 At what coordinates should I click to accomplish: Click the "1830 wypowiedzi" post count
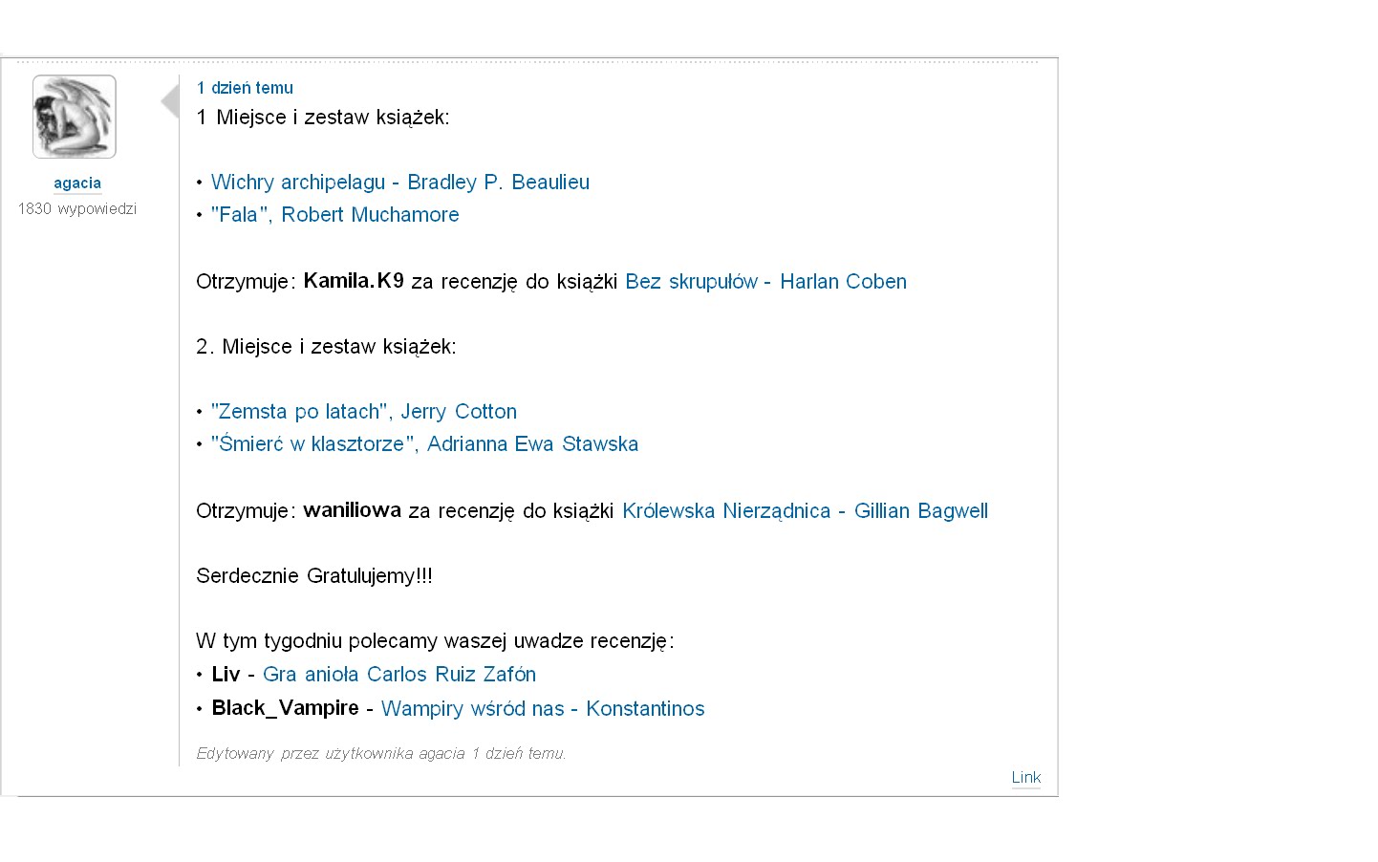[77, 208]
